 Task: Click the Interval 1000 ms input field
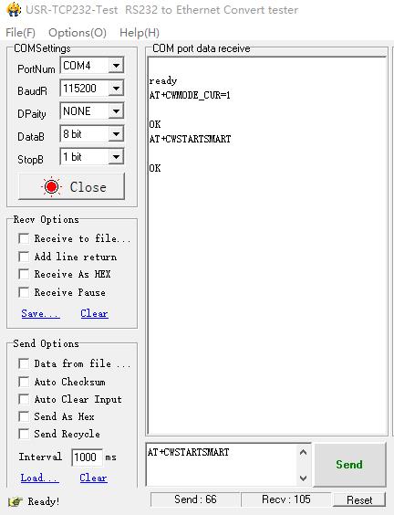coord(87,457)
